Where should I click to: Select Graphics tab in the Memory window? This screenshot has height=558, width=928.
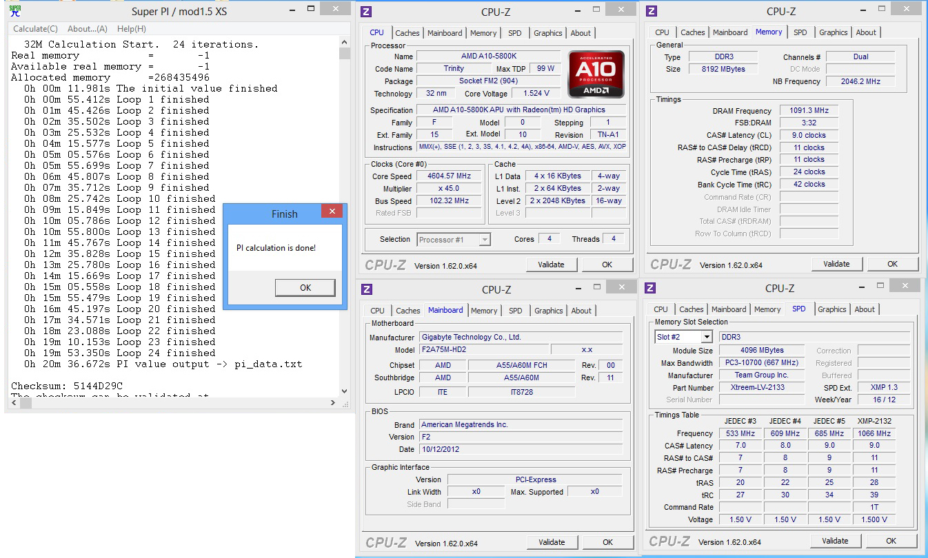click(x=834, y=32)
